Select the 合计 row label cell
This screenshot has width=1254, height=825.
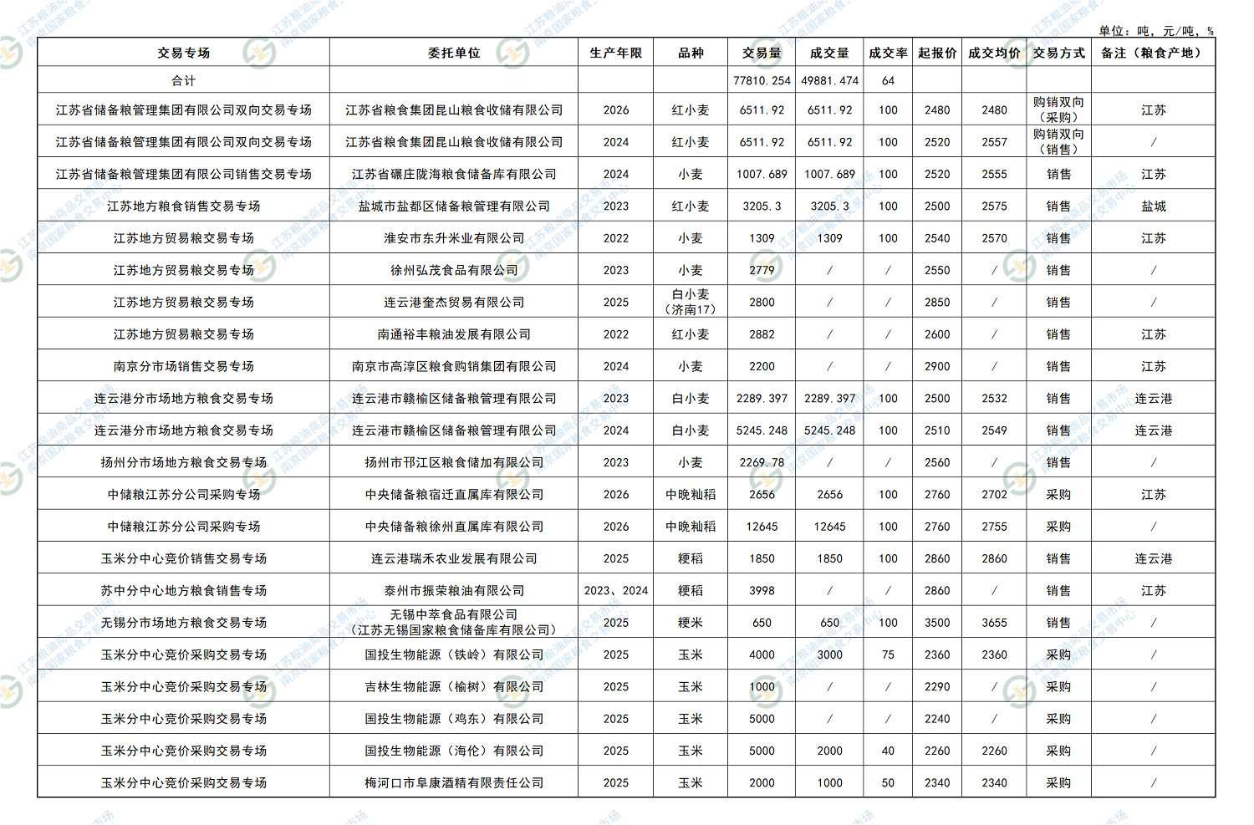click(x=183, y=80)
